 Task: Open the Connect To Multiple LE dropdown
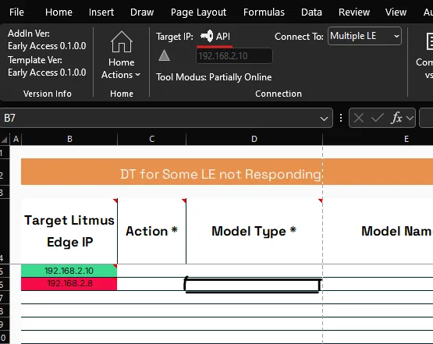click(x=364, y=36)
